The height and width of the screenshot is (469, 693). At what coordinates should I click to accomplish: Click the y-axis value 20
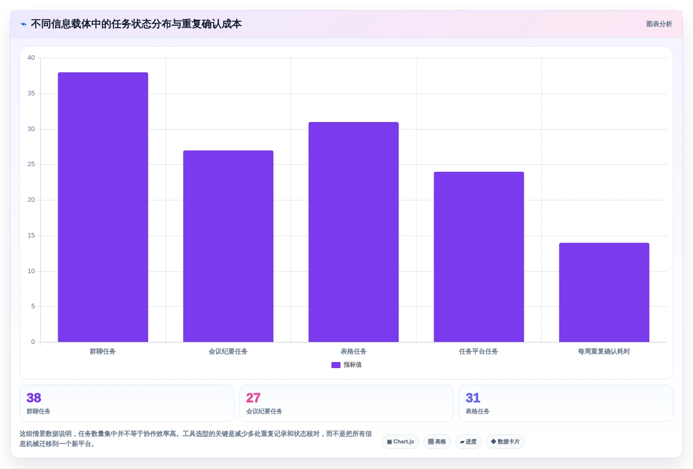pos(31,200)
